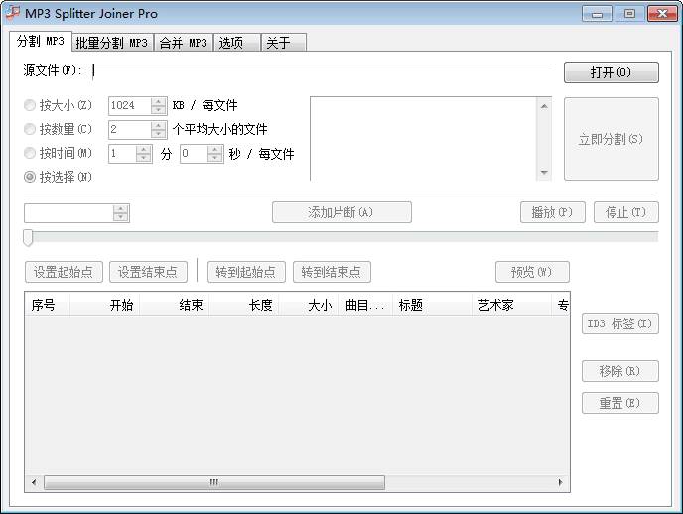Click the 开始 column header
683x514 pixels.
point(104,305)
